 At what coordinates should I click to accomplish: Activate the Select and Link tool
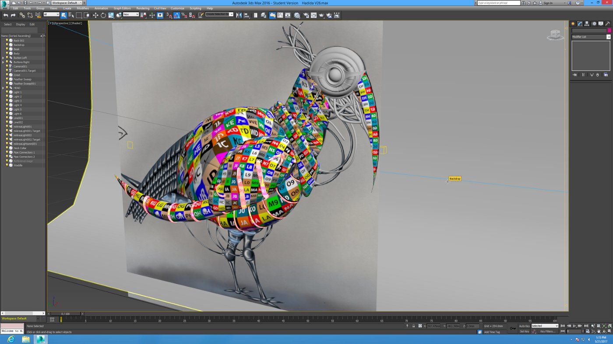[x=22, y=15]
